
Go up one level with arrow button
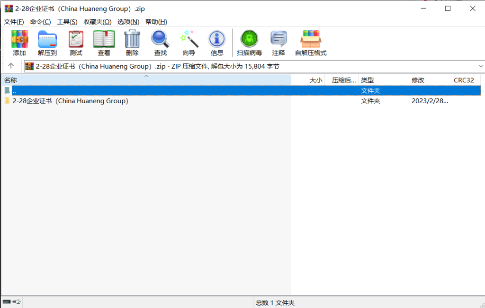11,66
